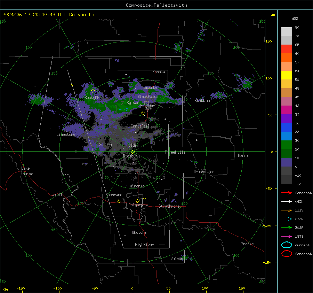Image resolution: width=313 pixels, height=293 pixels.
Task: Click the Sundre map label
Action: (105, 144)
